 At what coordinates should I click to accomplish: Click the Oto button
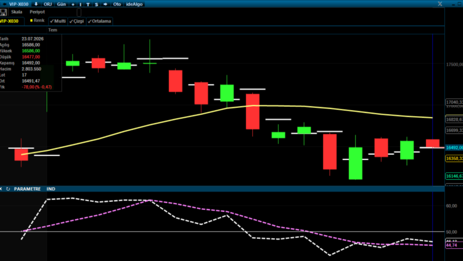(117, 4)
